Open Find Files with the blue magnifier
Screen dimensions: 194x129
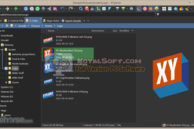point(81,9)
